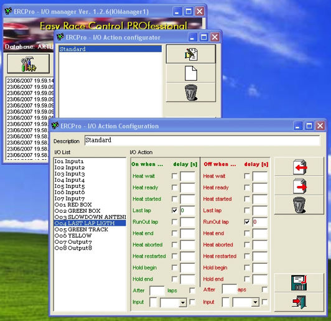Click the edit configuration icon in Action configurator
This screenshot has width=331, height=321.
point(191,54)
